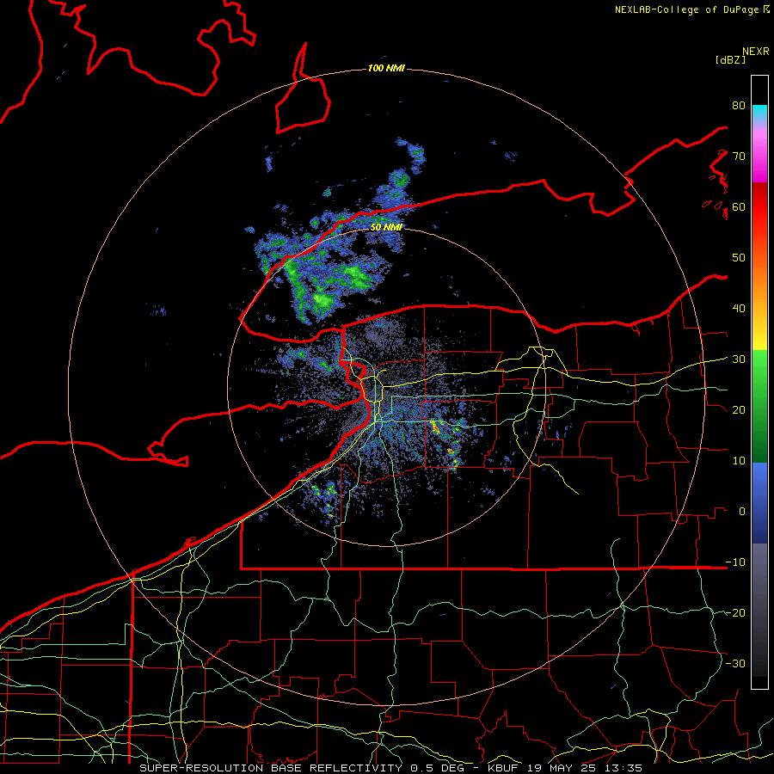Click the -30 dBZ scale value
774x774 pixels.
coord(735,664)
